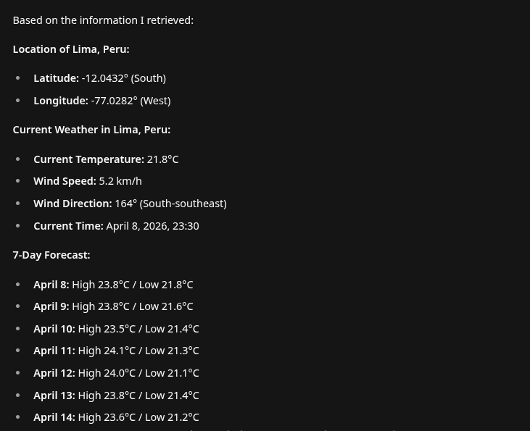Image resolution: width=530 pixels, height=431 pixels.
Task: Select the April 8 forecast entry
Action: tap(113, 285)
